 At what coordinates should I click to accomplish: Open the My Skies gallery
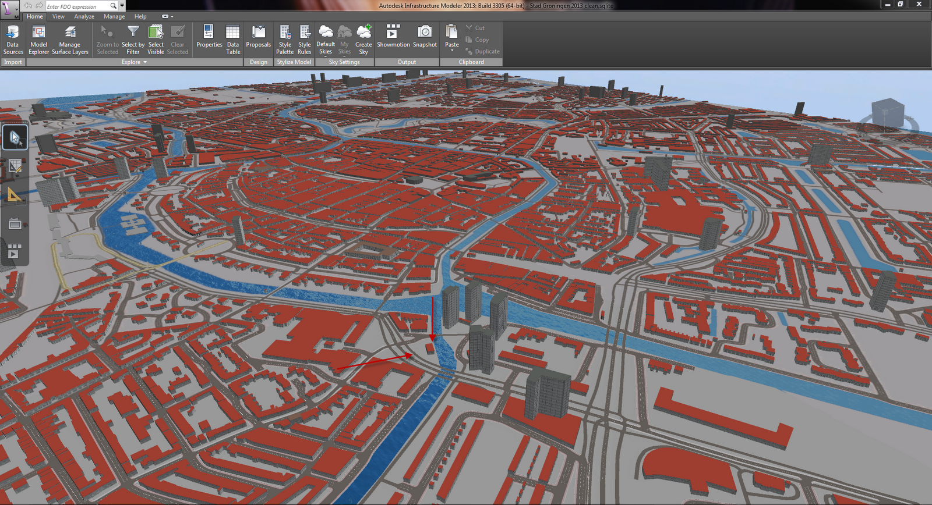click(x=345, y=40)
